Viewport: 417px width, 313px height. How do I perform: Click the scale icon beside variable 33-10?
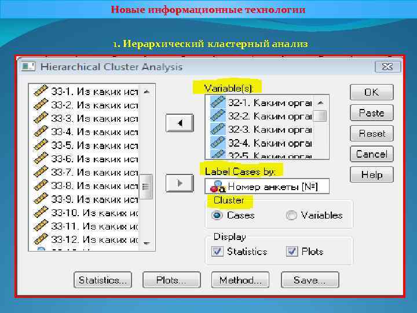tap(41, 212)
